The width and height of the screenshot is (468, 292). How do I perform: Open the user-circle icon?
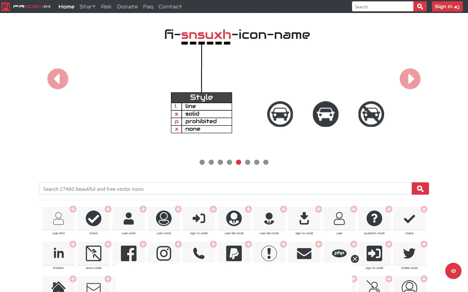(164, 219)
